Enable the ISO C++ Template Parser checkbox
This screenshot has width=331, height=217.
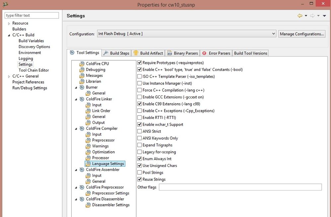pos(140,77)
